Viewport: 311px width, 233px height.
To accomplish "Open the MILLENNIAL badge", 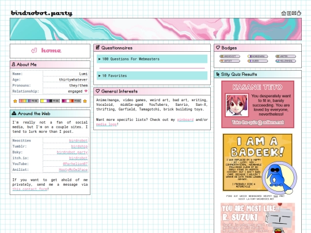I will coord(286,61).
